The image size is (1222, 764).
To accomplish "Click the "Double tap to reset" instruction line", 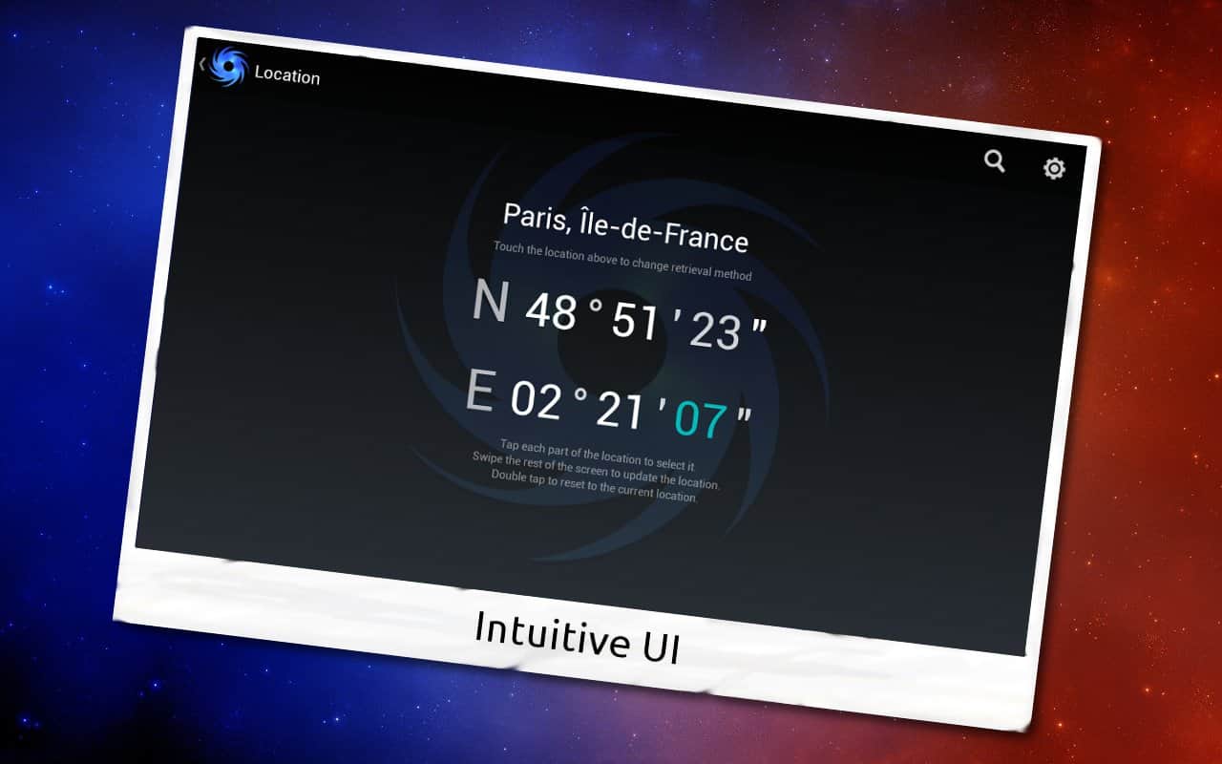I will (595, 485).
